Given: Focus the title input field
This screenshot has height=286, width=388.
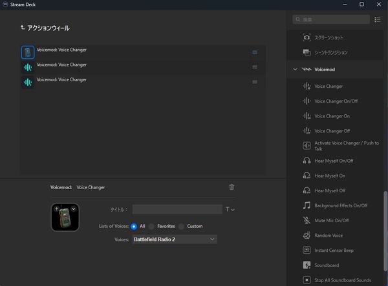Looking at the screenshot, I should pos(177,209).
